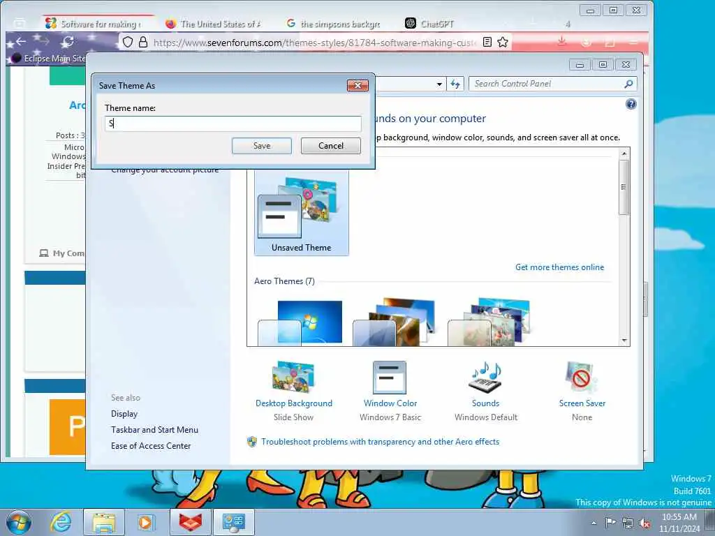
Task: Select the Characters Aero theme thumbnail
Action: pyautogui.click(x=489, y=322)
